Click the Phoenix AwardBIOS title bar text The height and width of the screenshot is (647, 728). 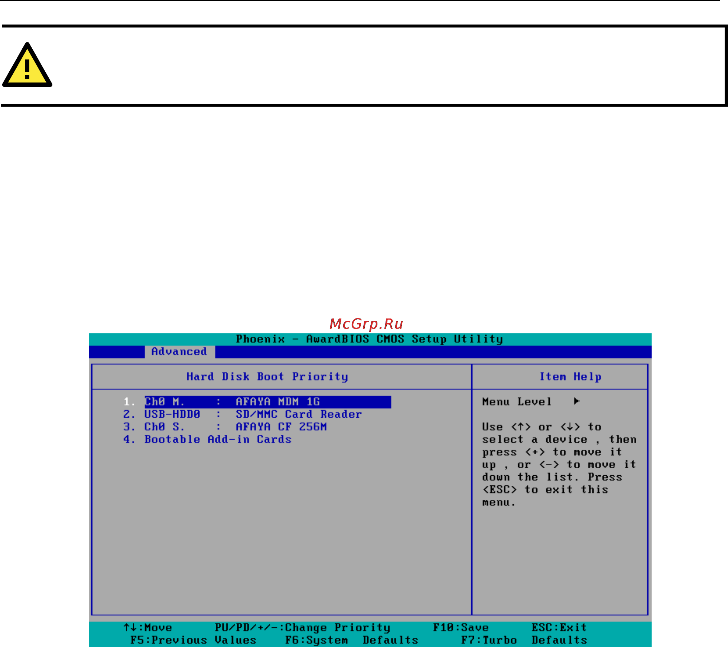click(370, 339)
